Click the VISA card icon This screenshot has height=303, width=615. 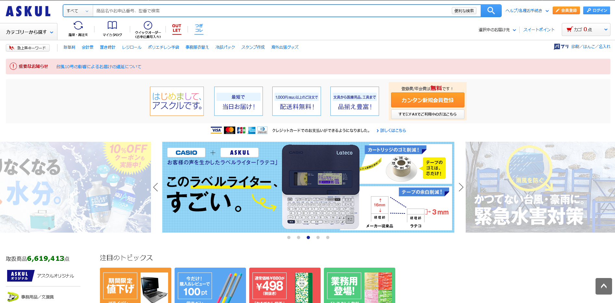pos(216,130)
